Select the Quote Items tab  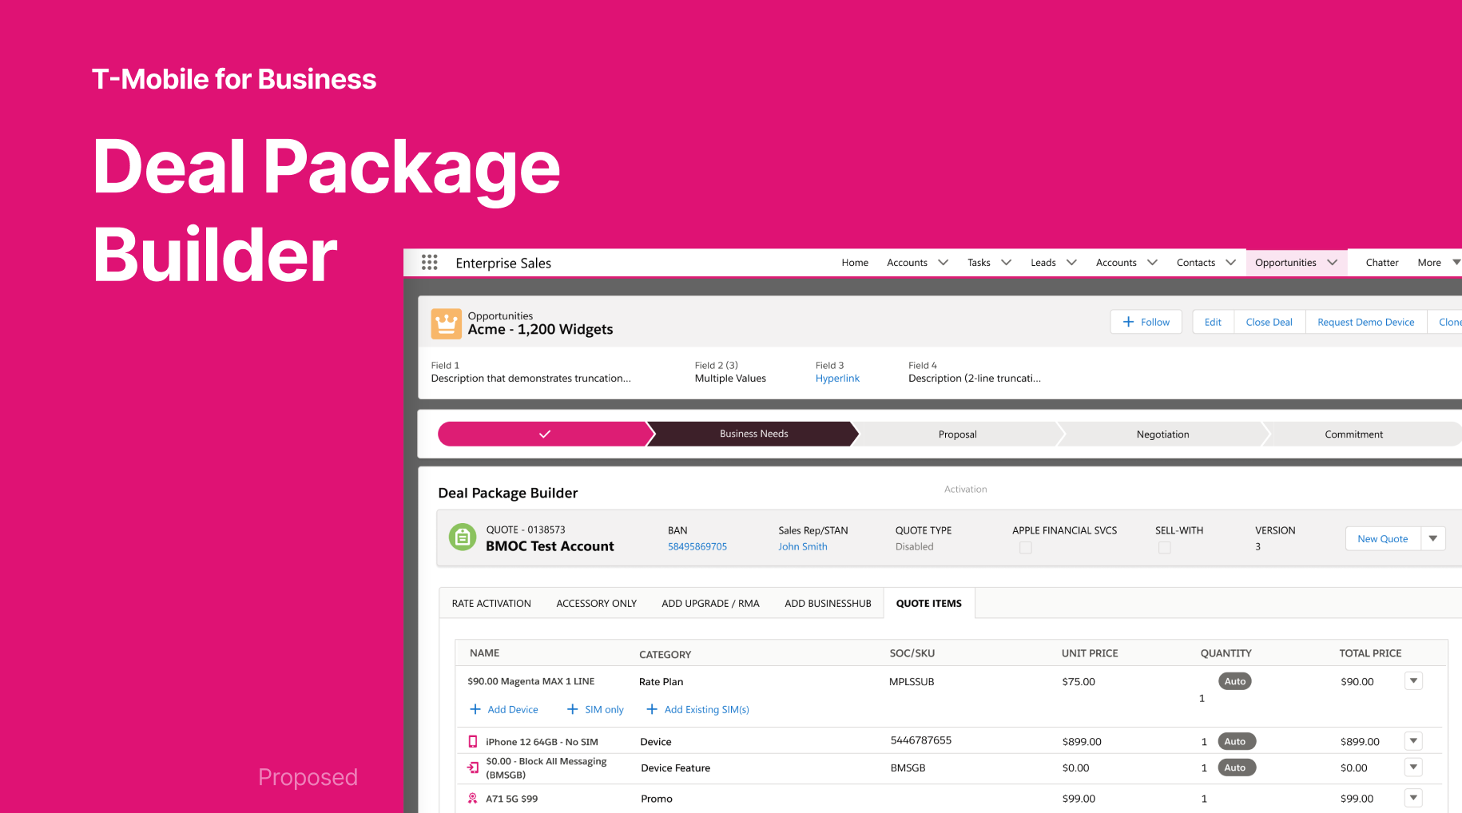point(929,604)
